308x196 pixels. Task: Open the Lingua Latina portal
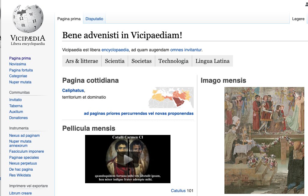(x=212, y=61)
